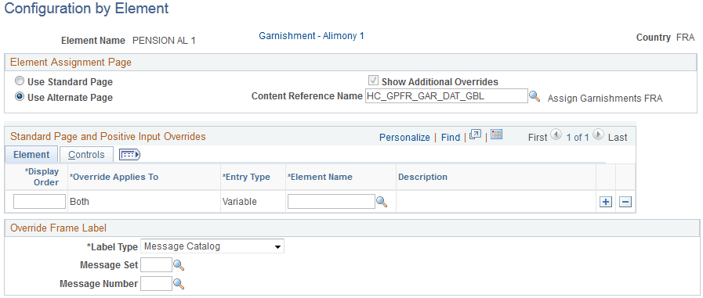Download grid to spreadsheet icon
The height and width of the screenshot is (298, 703).
coord(496,135)
